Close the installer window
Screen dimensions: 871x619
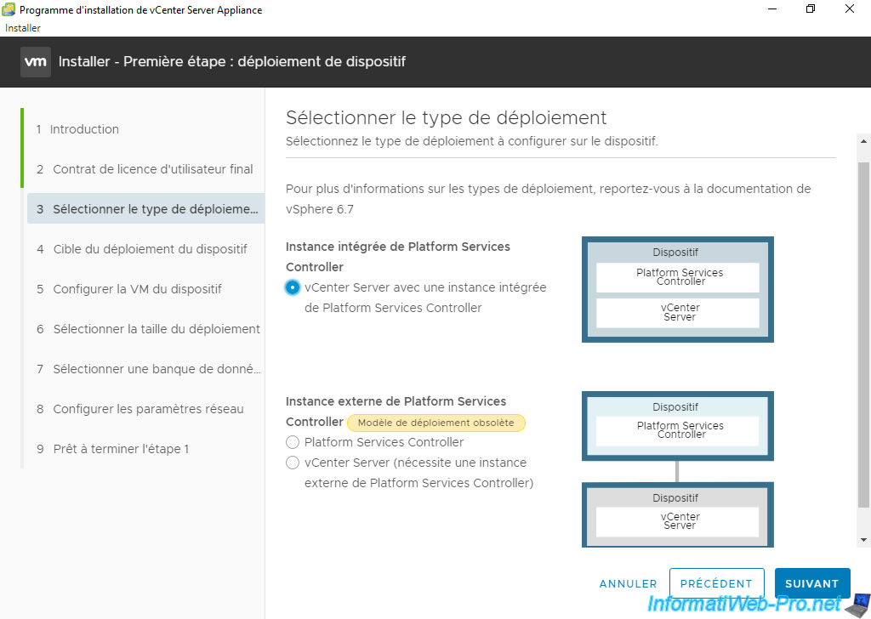coord(850,9)
